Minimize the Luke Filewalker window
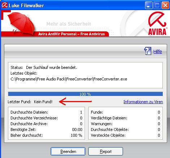Image resolution: width=170 pixels, height=158 pixels. click(149, 5)
